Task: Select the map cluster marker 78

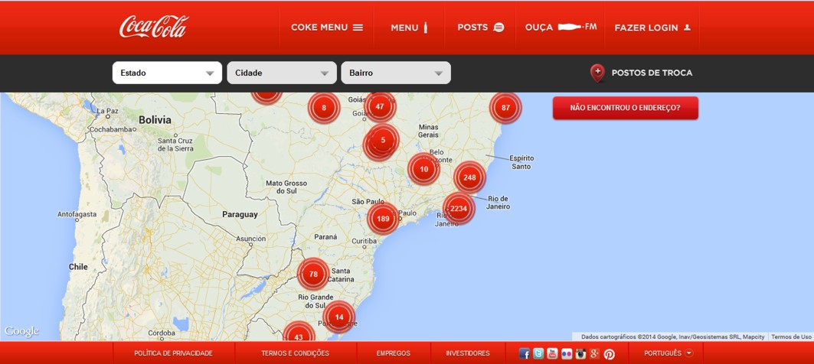Action: click(313, 274)
